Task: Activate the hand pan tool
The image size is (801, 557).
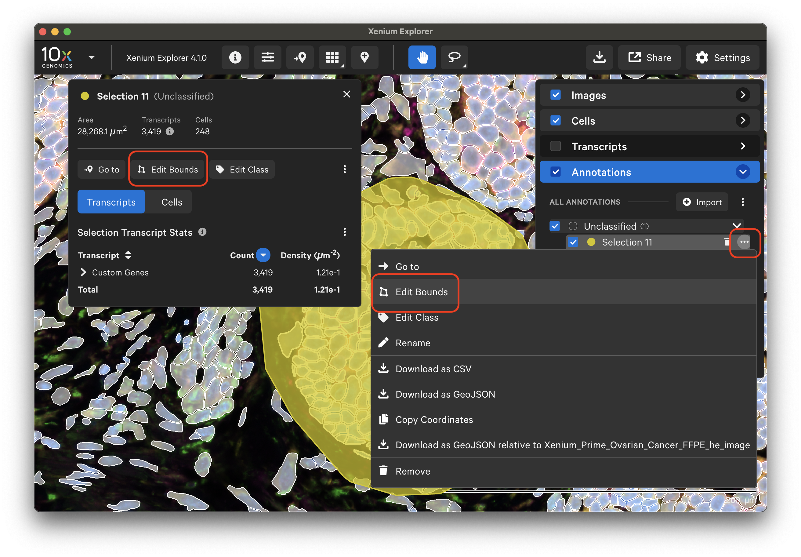Action: [422, 57]
